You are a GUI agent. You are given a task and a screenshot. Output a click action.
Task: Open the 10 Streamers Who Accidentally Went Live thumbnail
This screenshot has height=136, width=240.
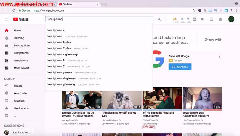tap(202, 99)
